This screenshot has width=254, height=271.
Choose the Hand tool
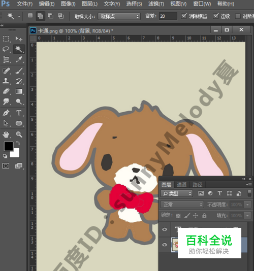(6, 134)
